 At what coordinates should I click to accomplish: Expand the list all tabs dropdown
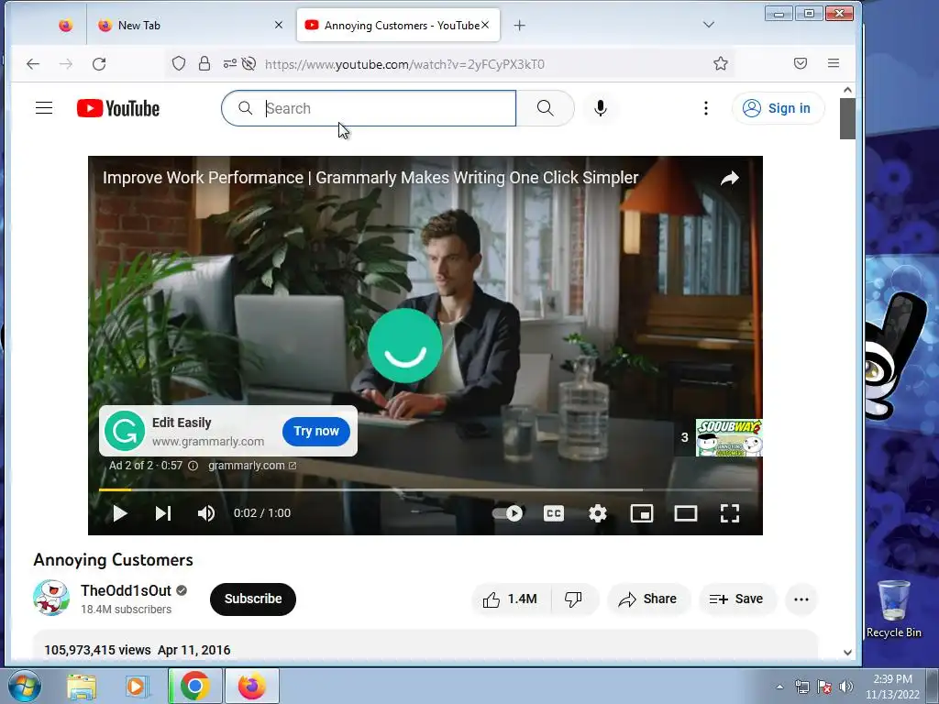[x=709, y=25]
